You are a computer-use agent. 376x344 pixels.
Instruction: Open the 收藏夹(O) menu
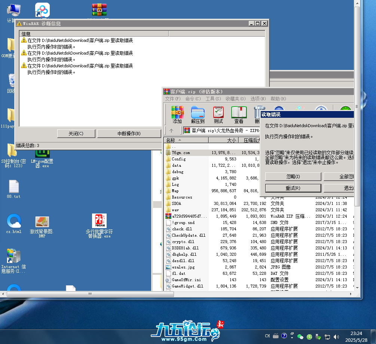(235, 99)
